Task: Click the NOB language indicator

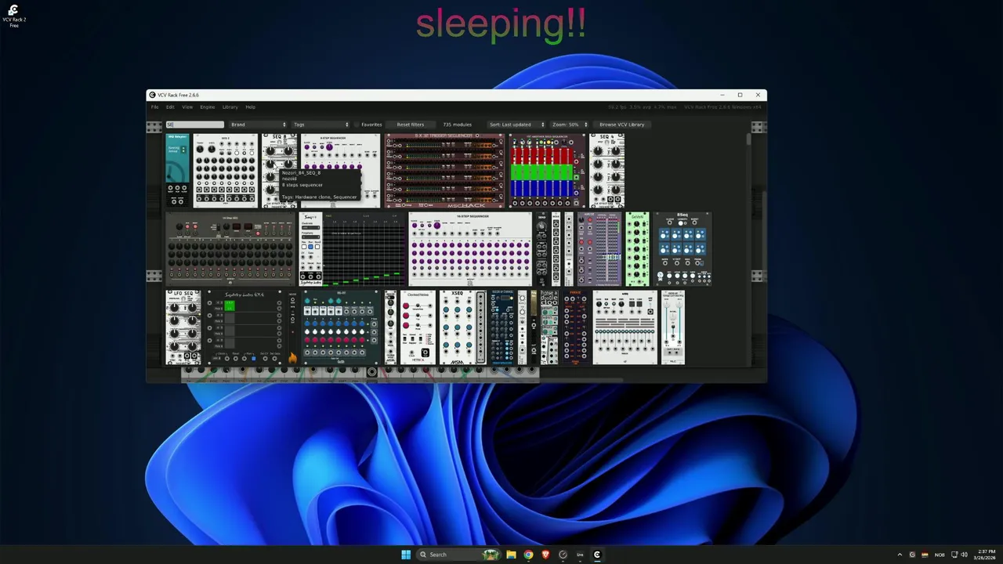Action: [940, 555]
